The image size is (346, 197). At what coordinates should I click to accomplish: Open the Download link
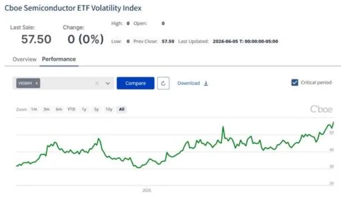[x=189, y=83]
